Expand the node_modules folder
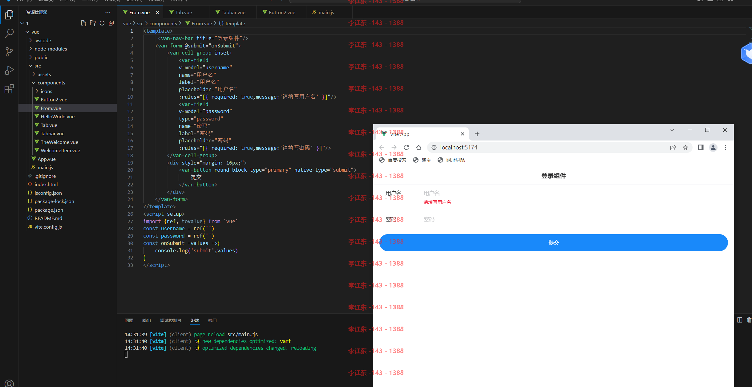This screenshot has width=752, height=387. pos(30,49)
